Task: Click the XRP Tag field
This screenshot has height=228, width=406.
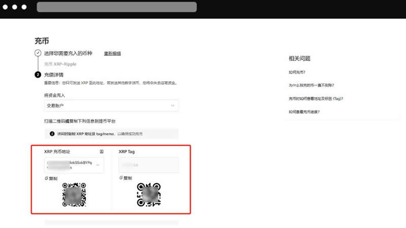Action: [x=149, y=165]
